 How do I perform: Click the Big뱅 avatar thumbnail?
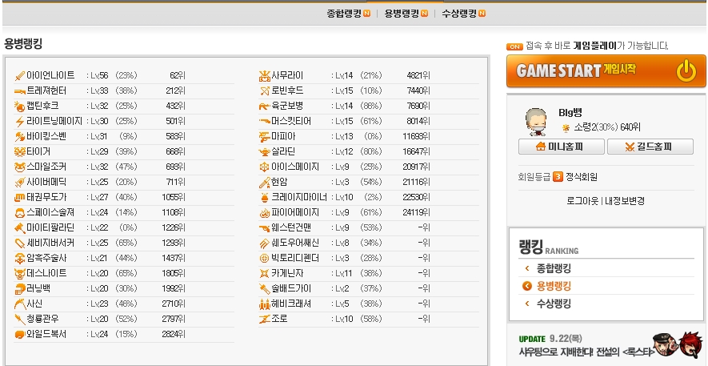(537, 122)
